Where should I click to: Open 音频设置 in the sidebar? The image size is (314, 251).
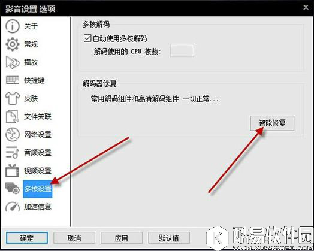tap(38, 153)
